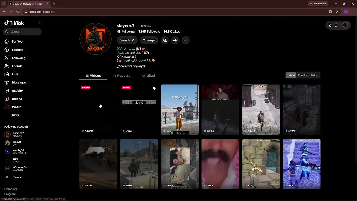
Task: Go back to the previous page
Action: 4,12
